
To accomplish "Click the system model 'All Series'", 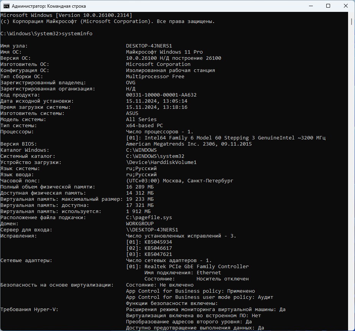I will 141,119.
